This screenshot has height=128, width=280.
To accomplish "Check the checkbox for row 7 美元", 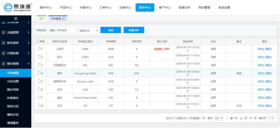I will (39, 97).
